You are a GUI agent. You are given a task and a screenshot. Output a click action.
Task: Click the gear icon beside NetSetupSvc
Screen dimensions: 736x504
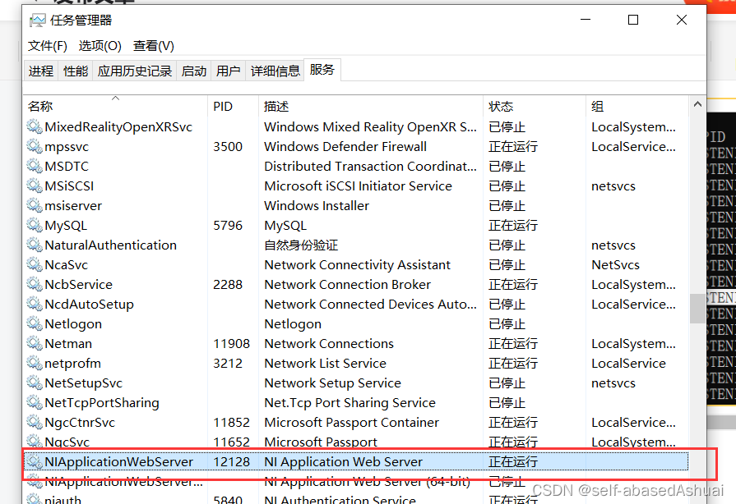click(x=35, y=383)
